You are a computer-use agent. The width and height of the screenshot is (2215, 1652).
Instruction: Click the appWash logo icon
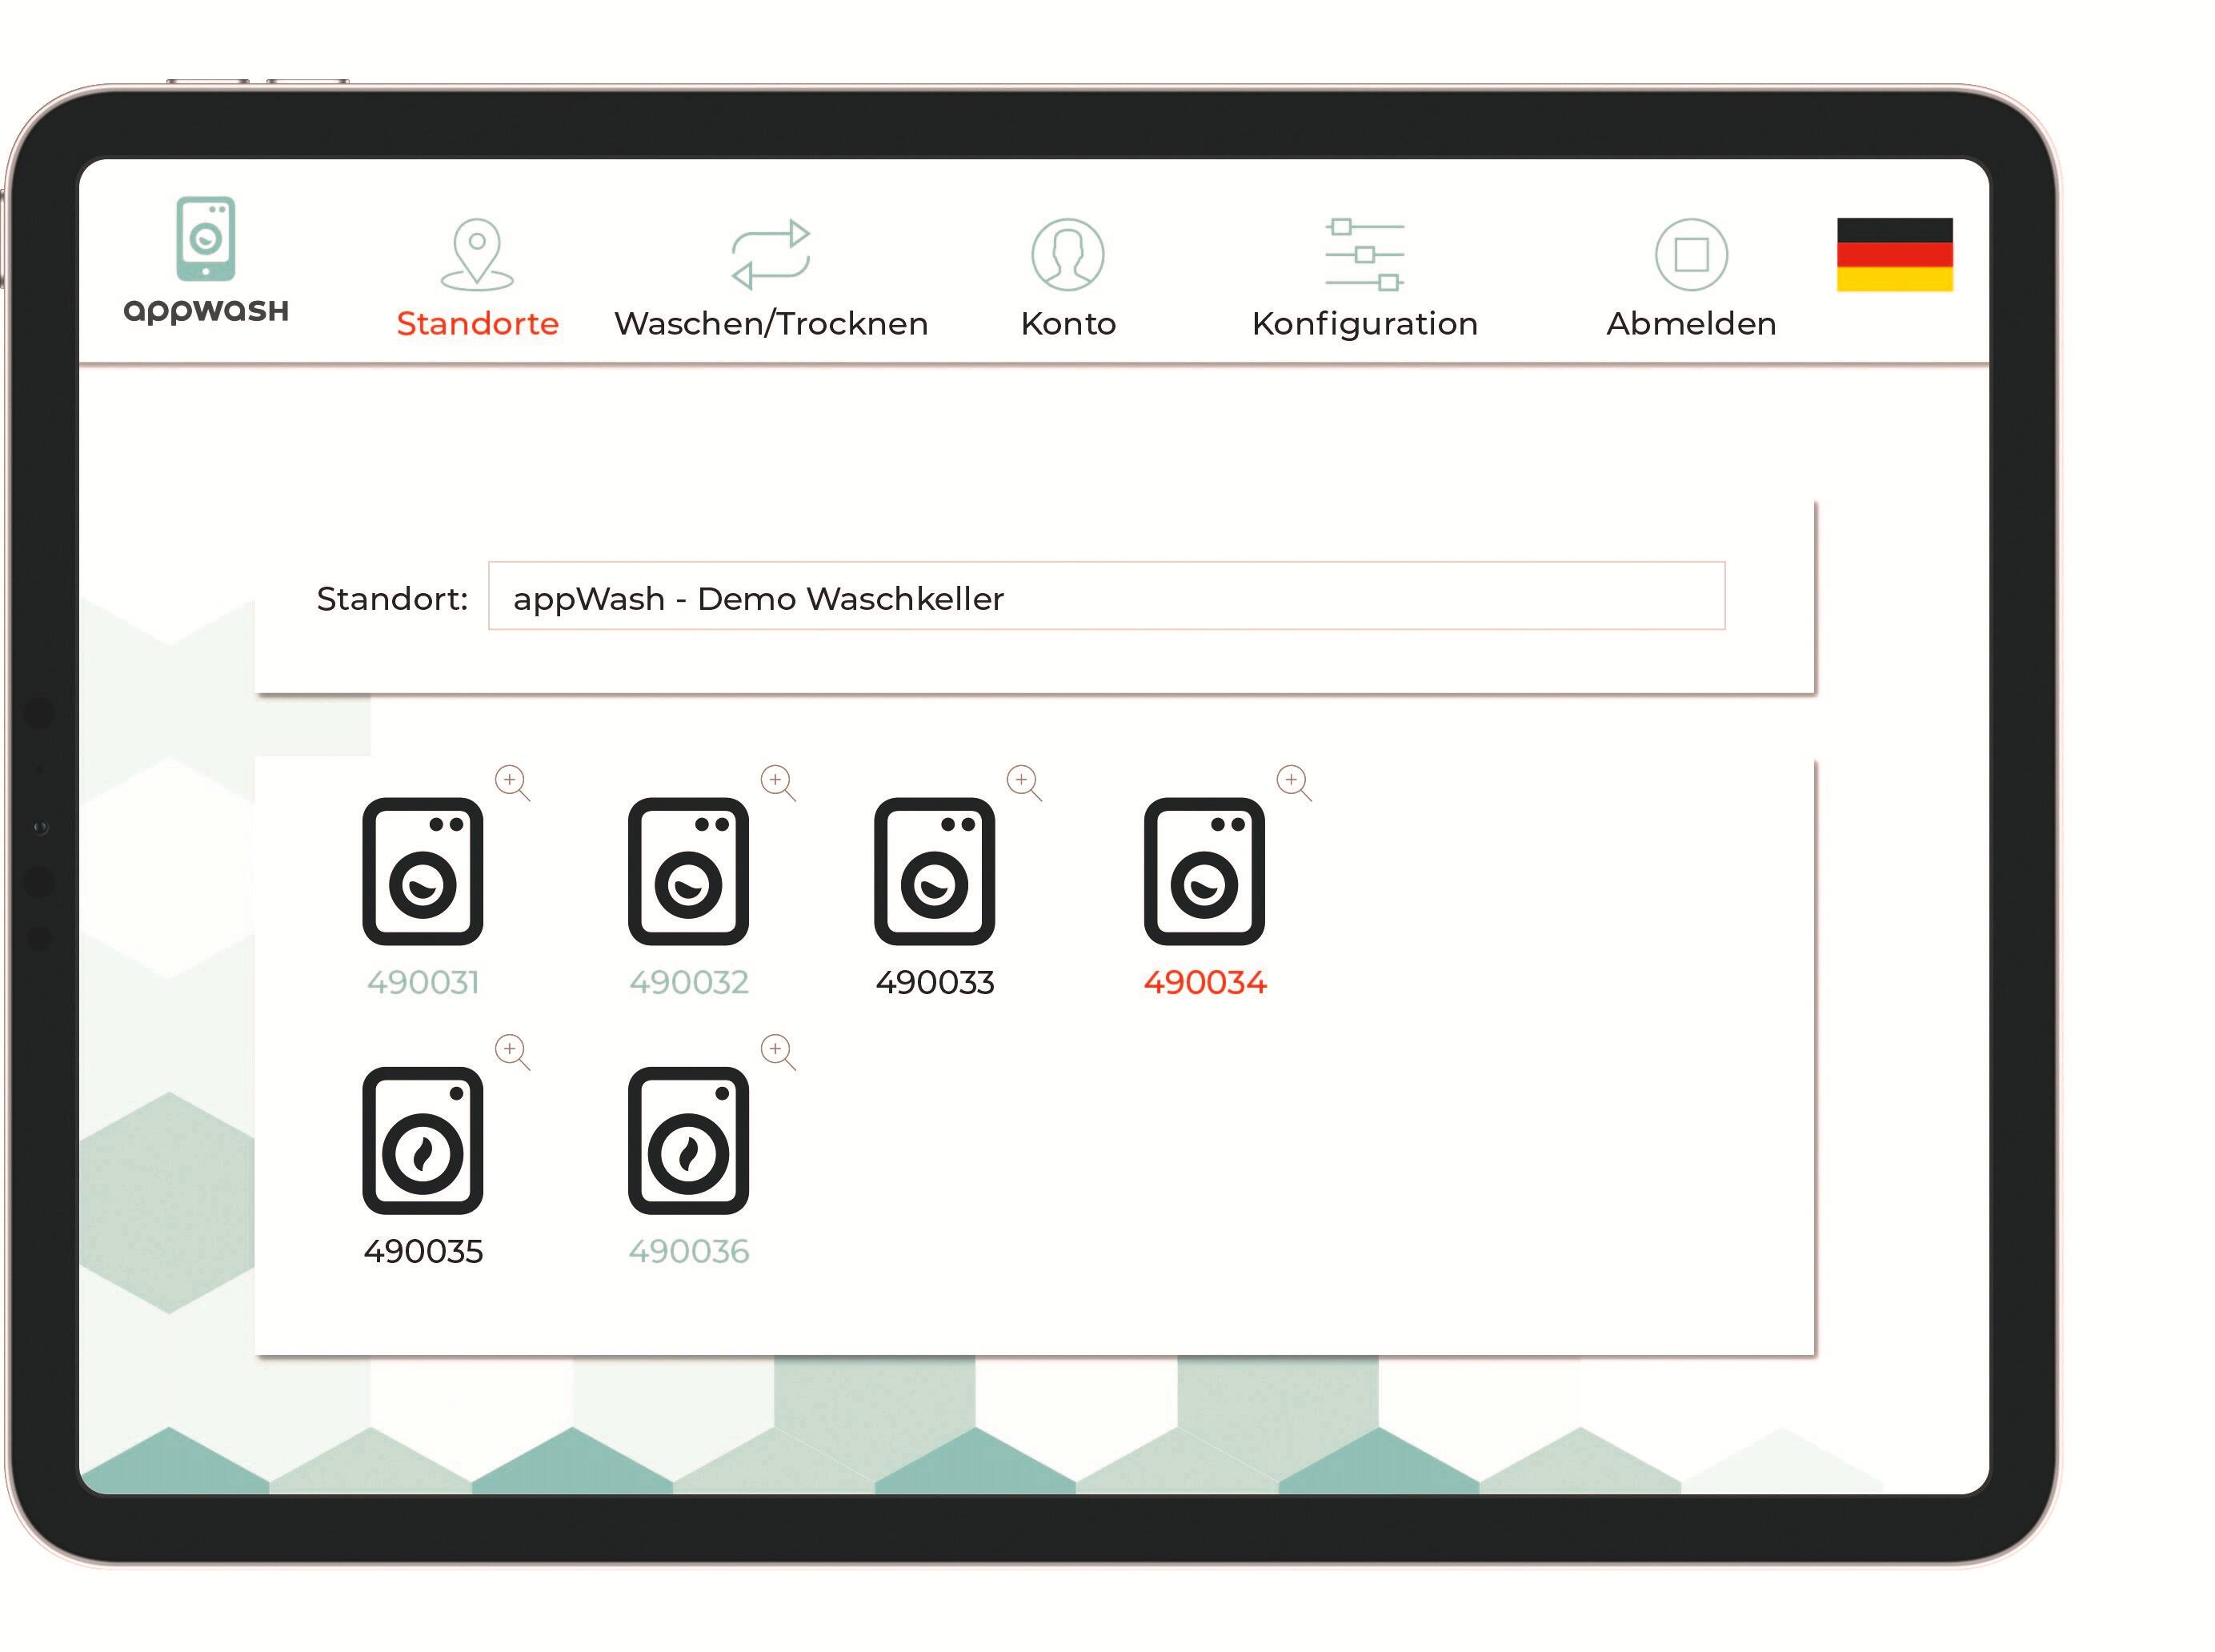coord(205,239)
